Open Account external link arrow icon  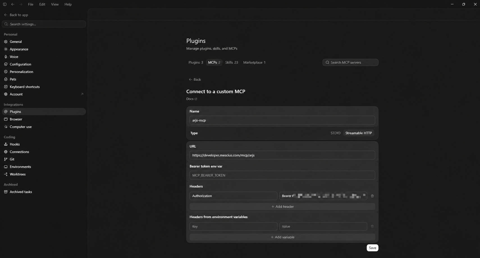pyautogui.click(x=82, y=94)
